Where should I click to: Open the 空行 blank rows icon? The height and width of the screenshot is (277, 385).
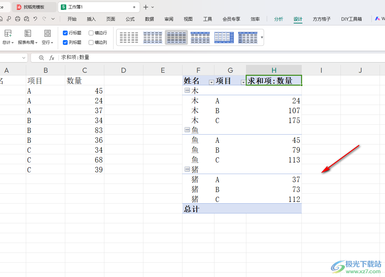click(x=47, y=33)
